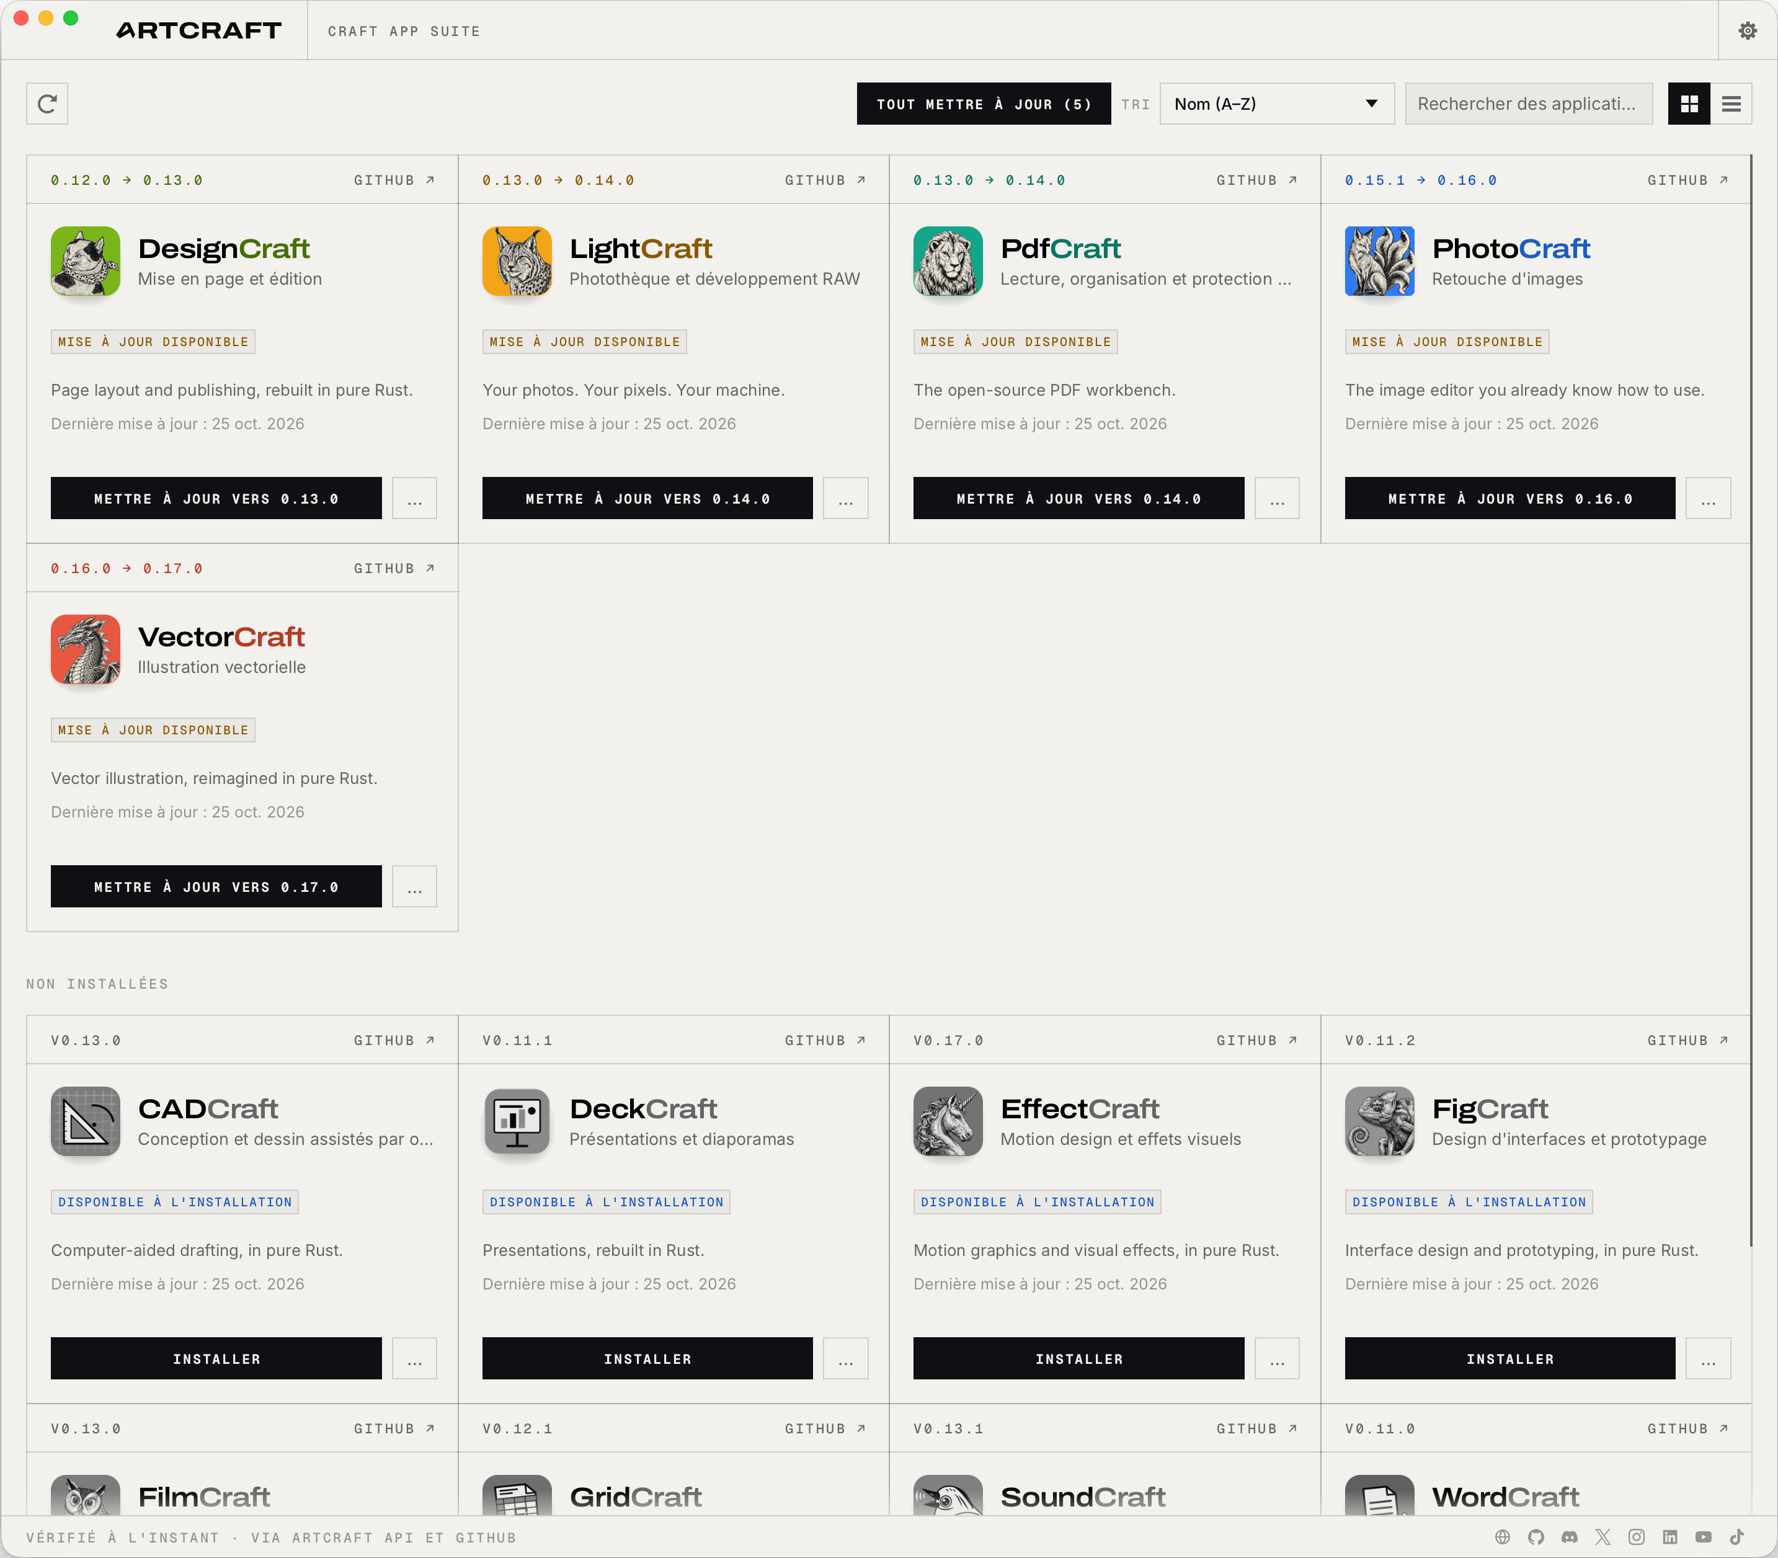Update PhotoCraft to version 0.16.0

point(1510,498)
